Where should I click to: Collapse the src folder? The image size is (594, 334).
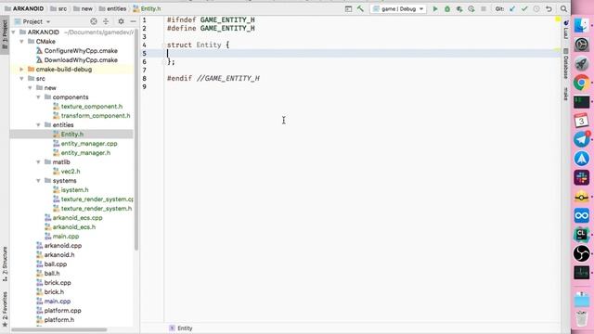tap(22, 78)
